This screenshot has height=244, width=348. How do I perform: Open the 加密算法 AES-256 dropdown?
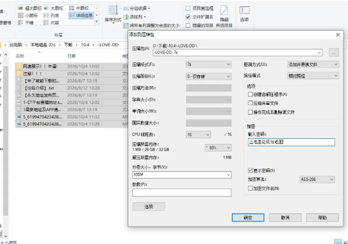click(x=317, y=179)
